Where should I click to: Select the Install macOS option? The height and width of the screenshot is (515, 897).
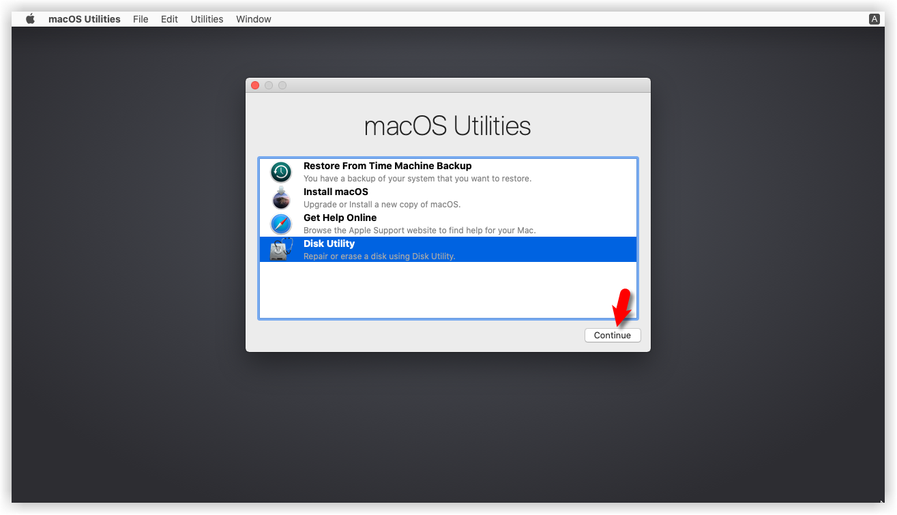click(x=409, y=197)
